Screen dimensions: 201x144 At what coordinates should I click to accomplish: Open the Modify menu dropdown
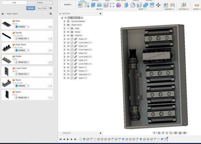coord(142,9)
